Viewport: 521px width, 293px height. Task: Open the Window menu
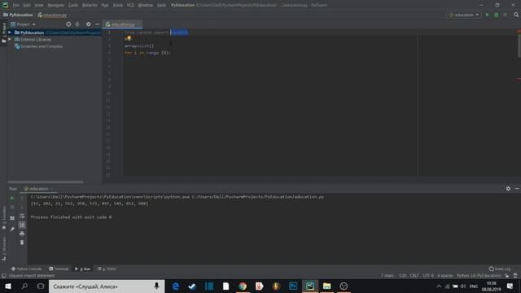[146, 6]
